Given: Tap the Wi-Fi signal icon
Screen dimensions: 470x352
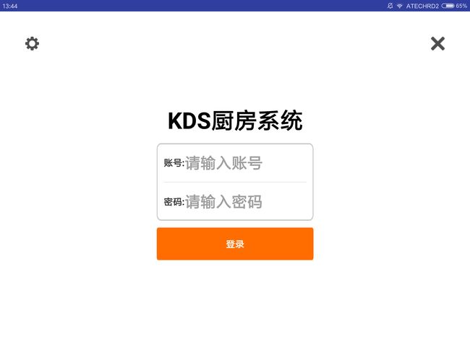Looking at the screenshot, I should click(x=400, y=6).
